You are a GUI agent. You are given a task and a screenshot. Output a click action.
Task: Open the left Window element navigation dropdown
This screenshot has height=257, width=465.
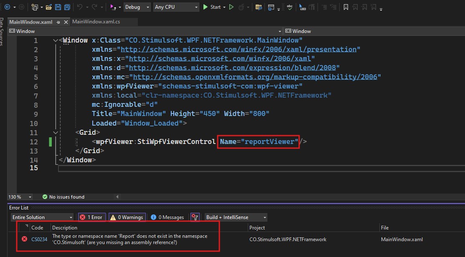coord(145,31)
